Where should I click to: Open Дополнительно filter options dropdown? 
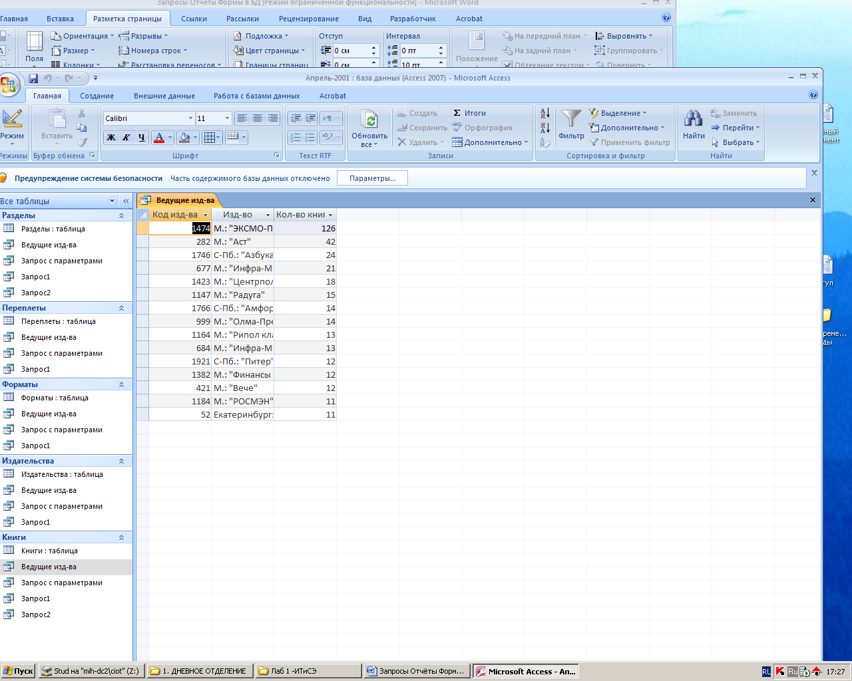pos(627,128)
